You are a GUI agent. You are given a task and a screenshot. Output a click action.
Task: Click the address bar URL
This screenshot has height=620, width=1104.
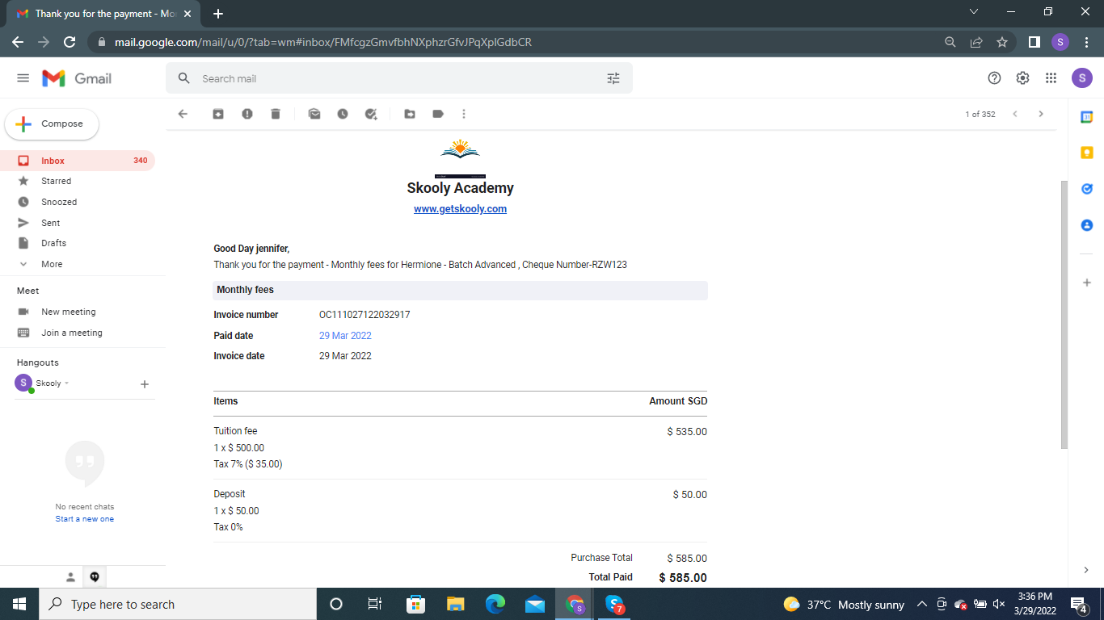323,42
